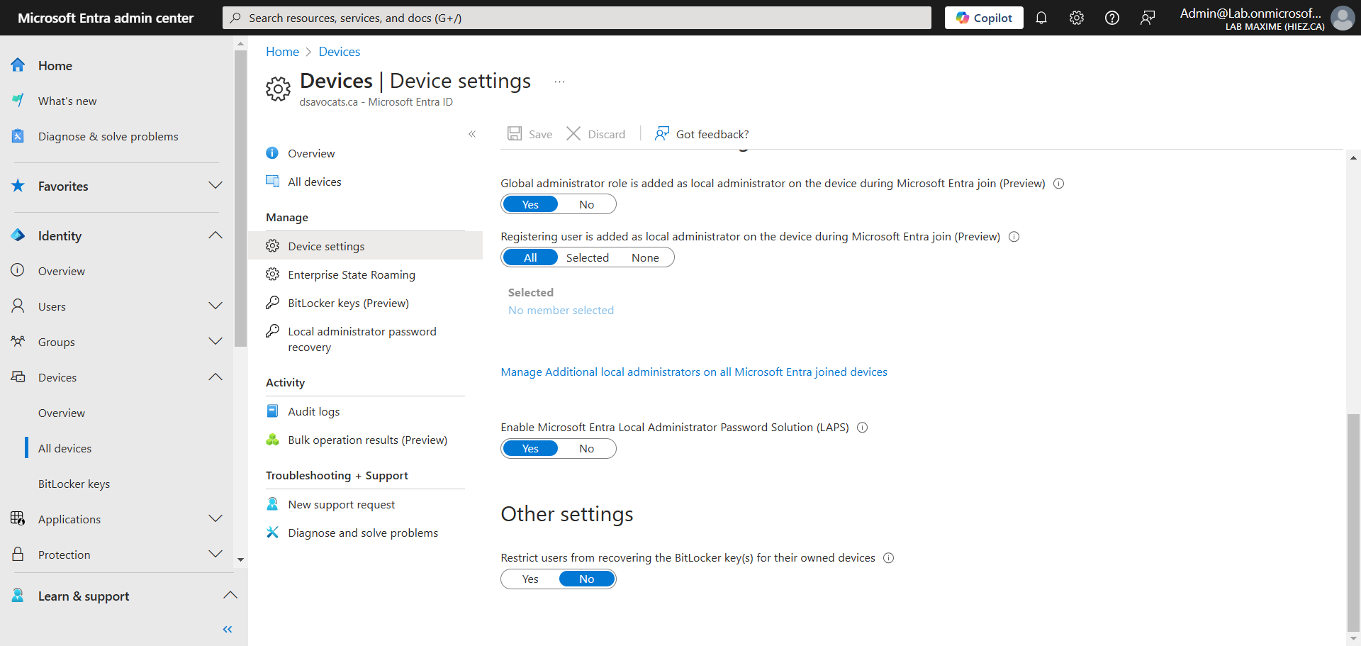Choose Selected for Registering user local admin
The image size is (1361, 646).
click(588, 257)
